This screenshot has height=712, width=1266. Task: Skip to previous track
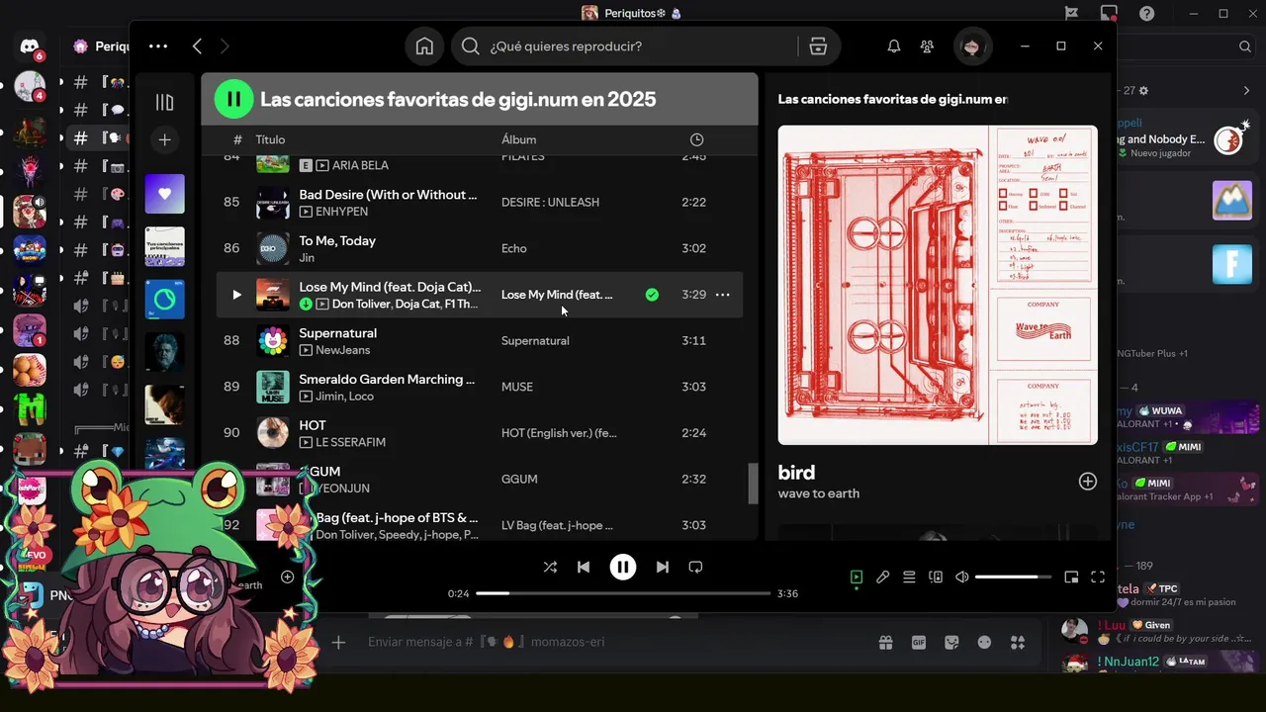click(584, 567)
